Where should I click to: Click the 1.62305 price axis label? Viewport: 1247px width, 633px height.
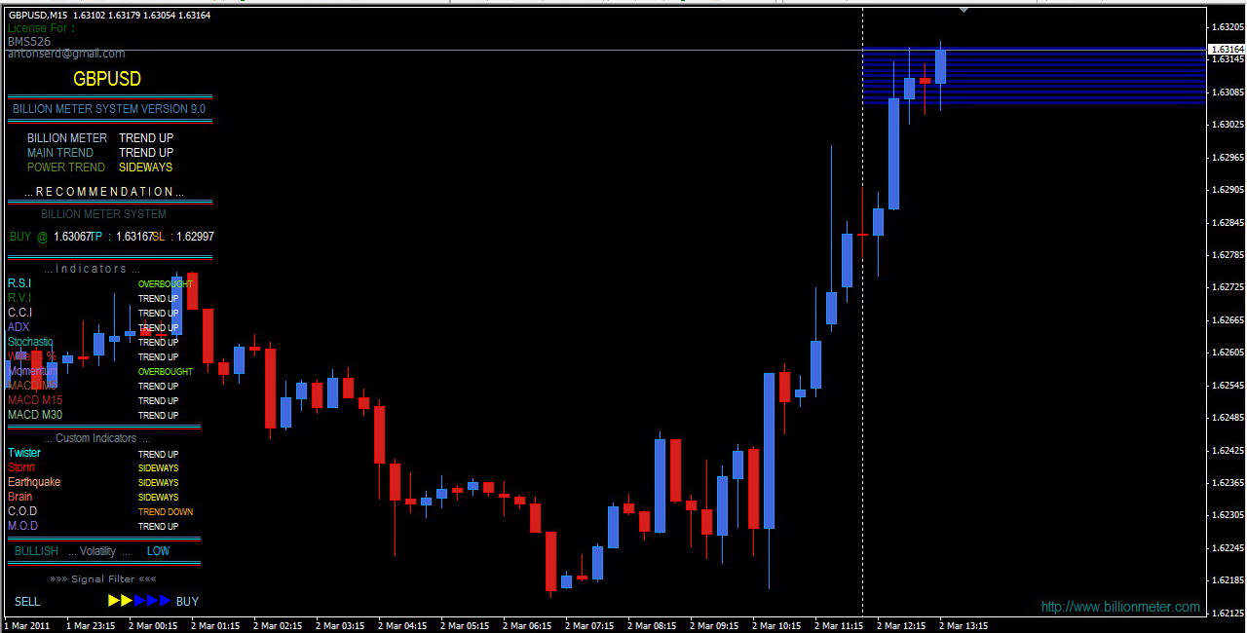pyautogui.click(x=1228, y=515)
